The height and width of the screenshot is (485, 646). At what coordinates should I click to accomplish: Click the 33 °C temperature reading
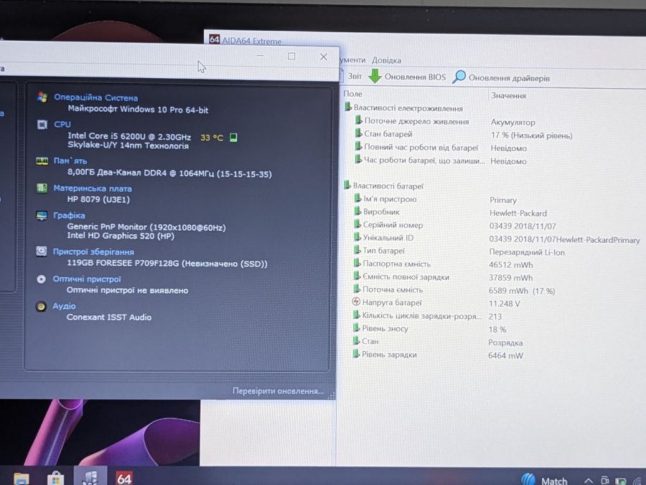click(x=211, y=138)
